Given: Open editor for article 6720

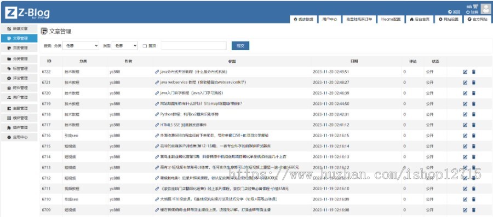Looking at the screenshot, I should (465, 93).
